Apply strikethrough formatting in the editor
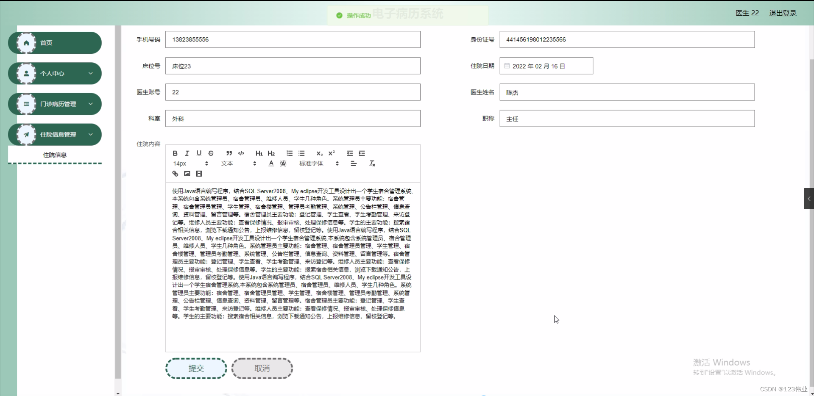 point(211,153)
